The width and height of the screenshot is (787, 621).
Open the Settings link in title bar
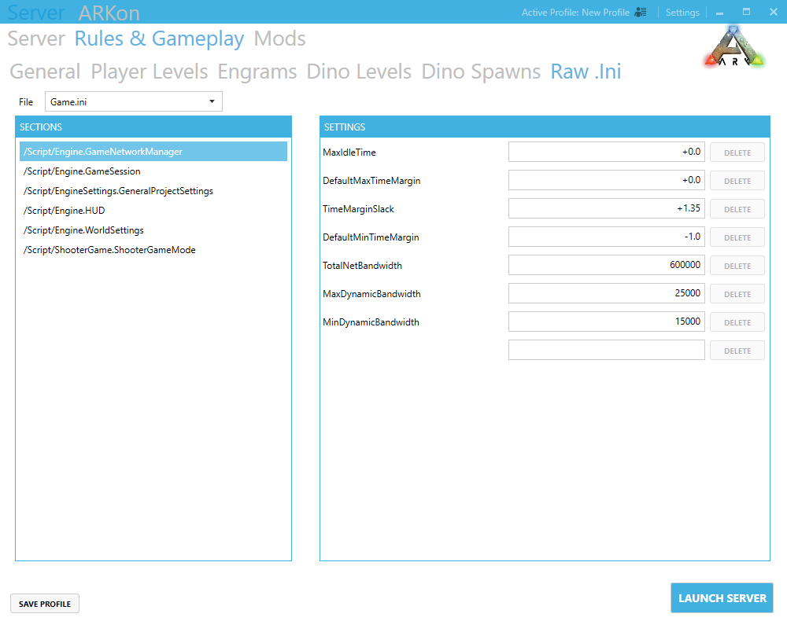pos(682,13)
